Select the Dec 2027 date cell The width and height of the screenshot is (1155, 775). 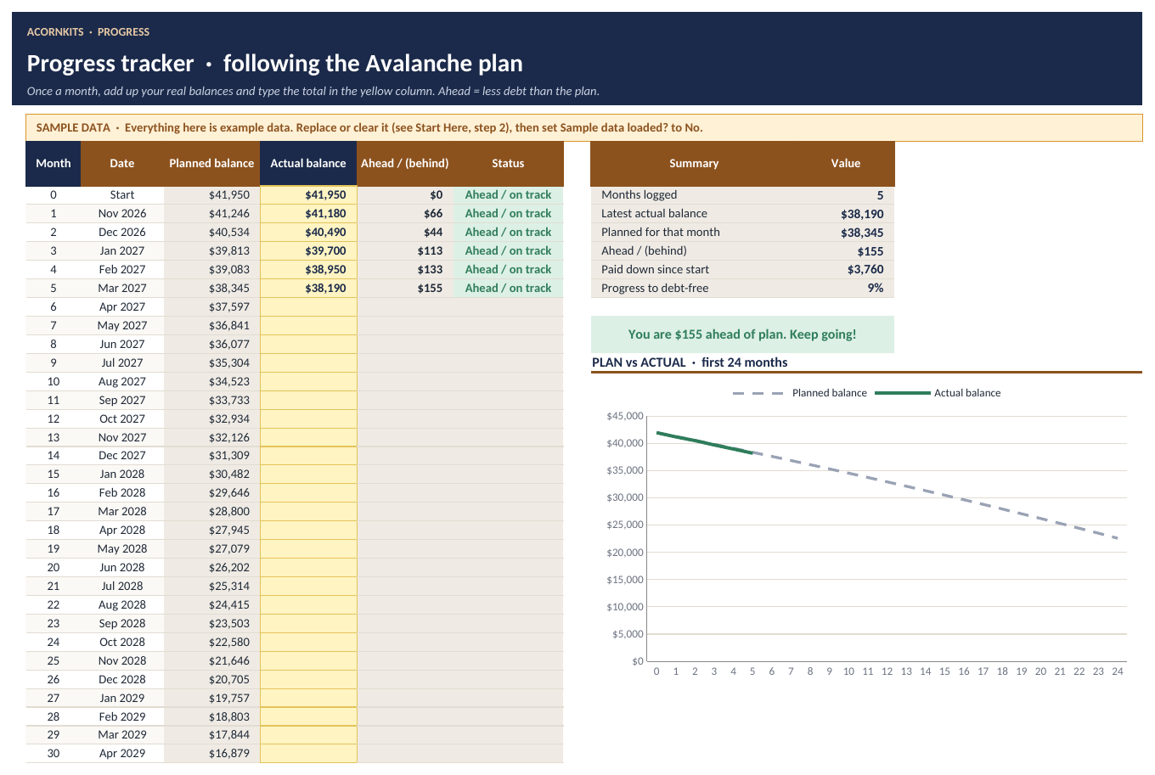[122, 455]
